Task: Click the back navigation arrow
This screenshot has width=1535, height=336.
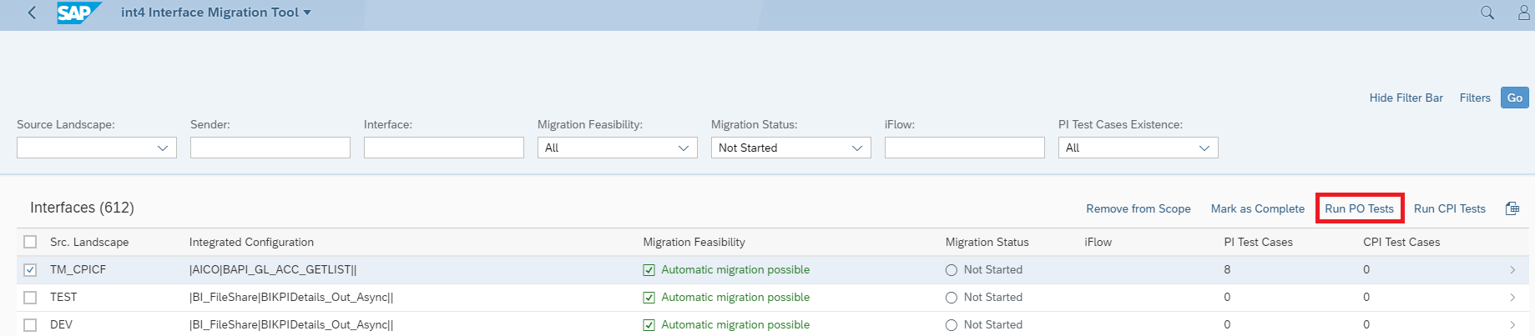Action: (x=32, y=13)
